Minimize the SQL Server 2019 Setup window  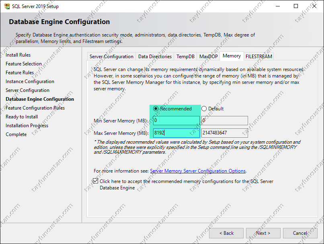point(278,6)
